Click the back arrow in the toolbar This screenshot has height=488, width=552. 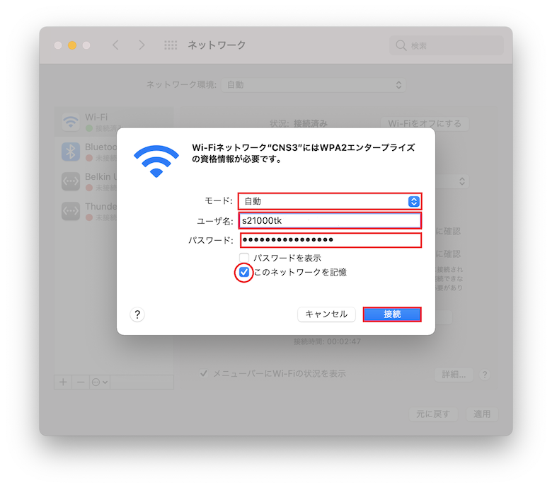(115, 45)
